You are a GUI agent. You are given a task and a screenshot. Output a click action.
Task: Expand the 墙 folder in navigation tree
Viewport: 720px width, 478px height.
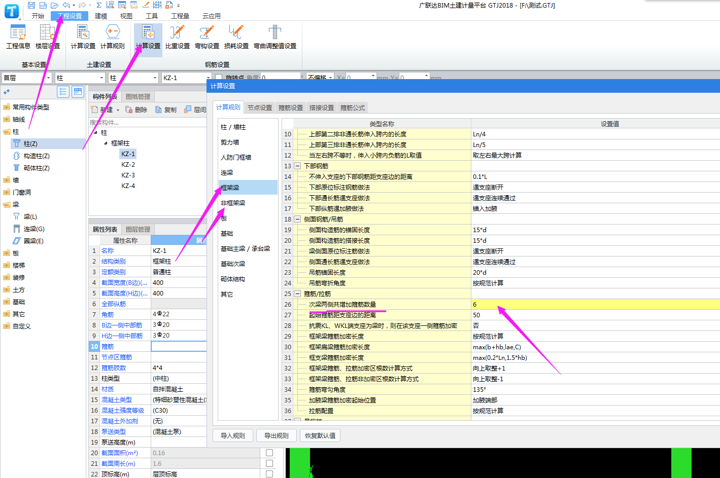(x=7, y=180)
